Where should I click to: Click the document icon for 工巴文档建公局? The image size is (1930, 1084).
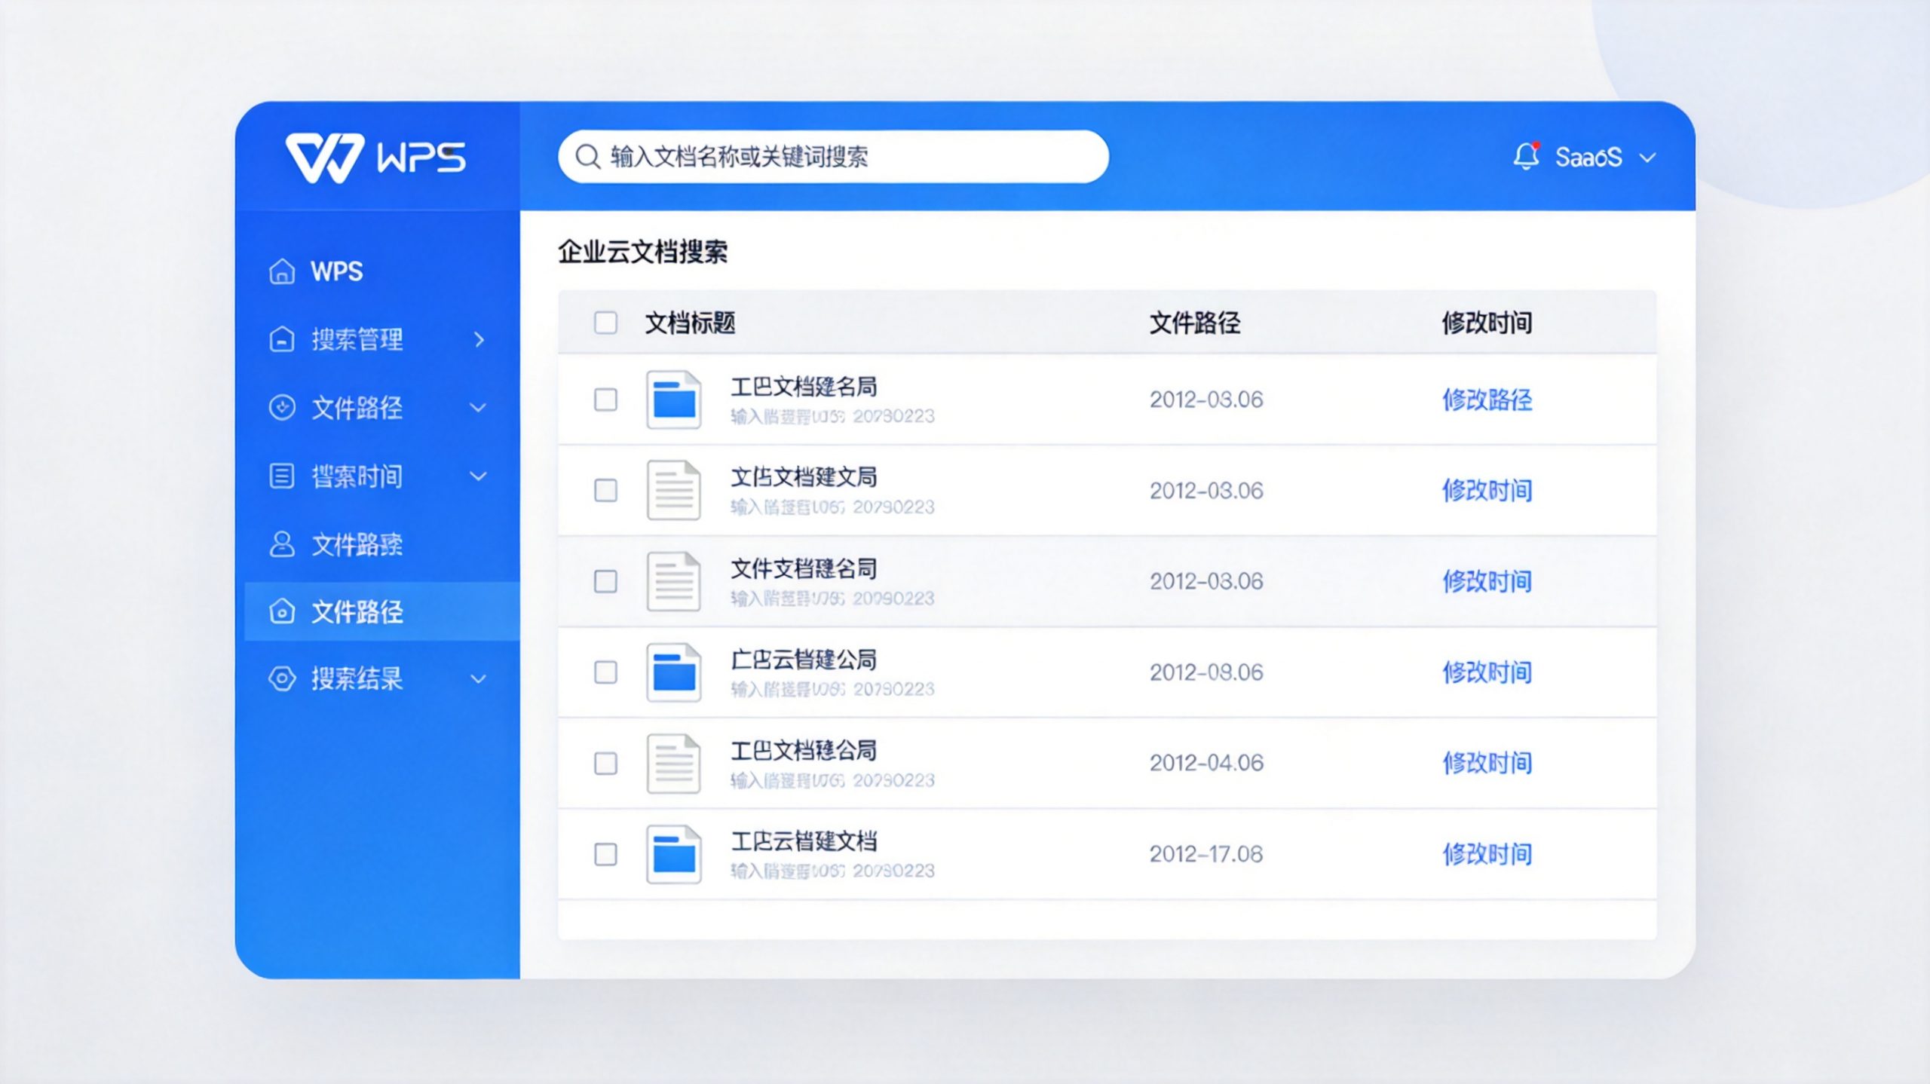(674, 763)
